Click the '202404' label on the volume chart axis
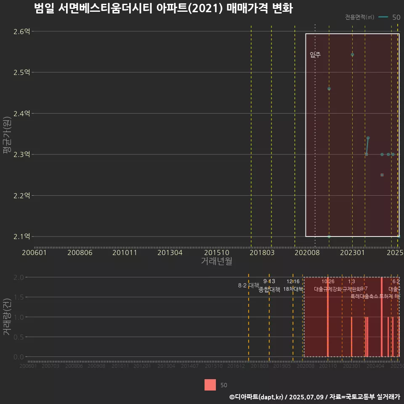This screenshot has height=404, width=404. [x=375, y=366]
